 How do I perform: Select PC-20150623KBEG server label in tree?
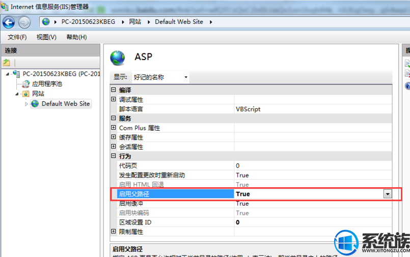click(x=62, y=74)
